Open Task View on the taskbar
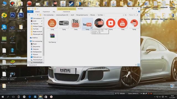The image size is (177, 99). pos(13,97)
